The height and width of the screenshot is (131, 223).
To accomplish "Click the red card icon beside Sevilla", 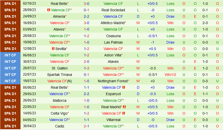I will [53, 49].
